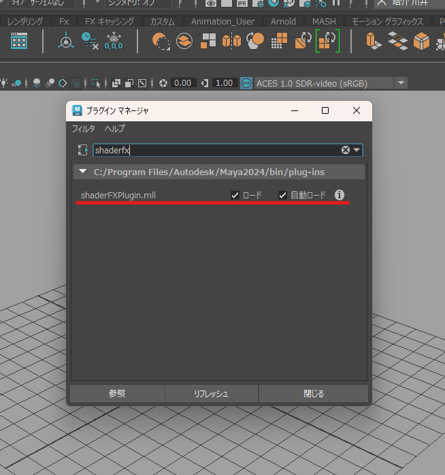Click the plugin search field containing shaderfx
445x475 pixels.
[x=227, y=150]
